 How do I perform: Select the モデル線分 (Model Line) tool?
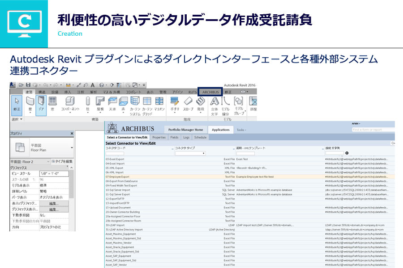(225, 106)
